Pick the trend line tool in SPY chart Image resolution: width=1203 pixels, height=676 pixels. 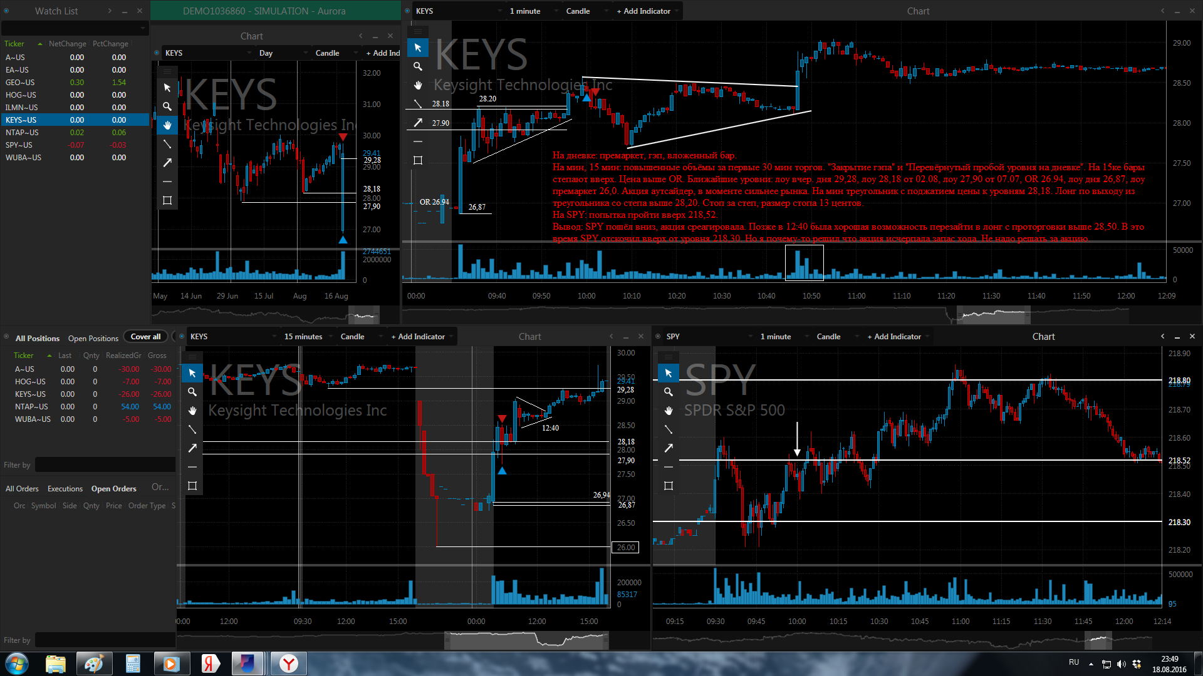tap(669, 429)
